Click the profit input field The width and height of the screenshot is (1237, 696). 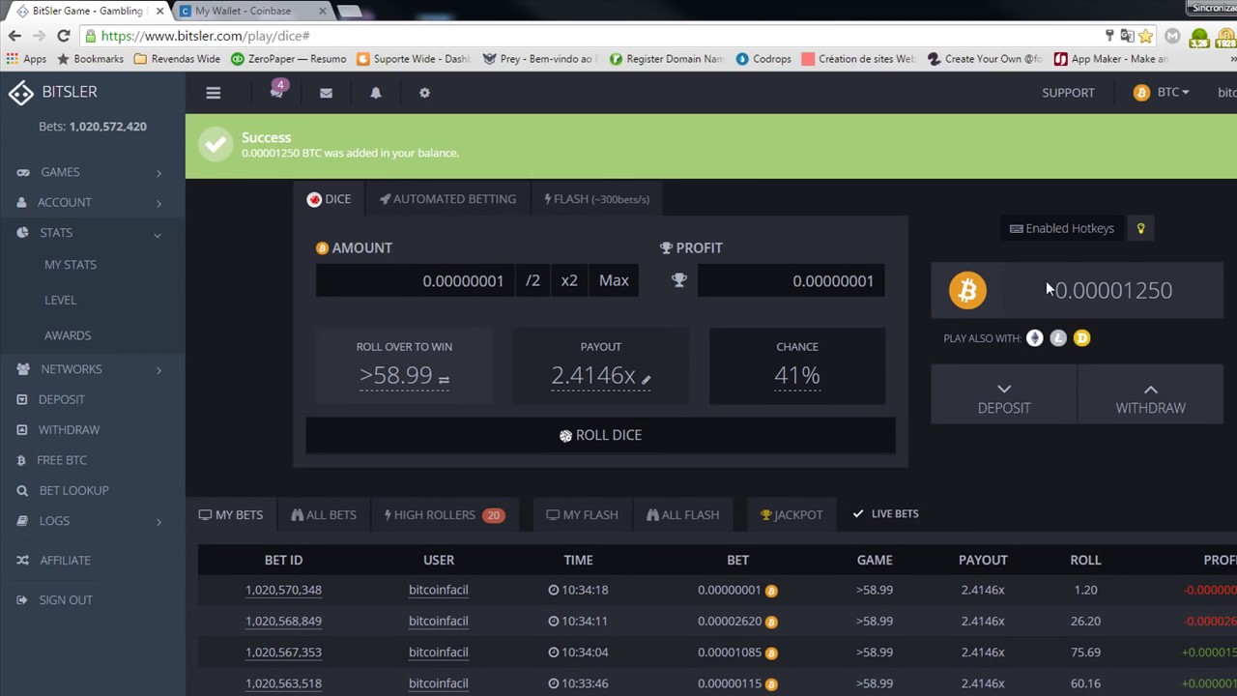point(791,280)
